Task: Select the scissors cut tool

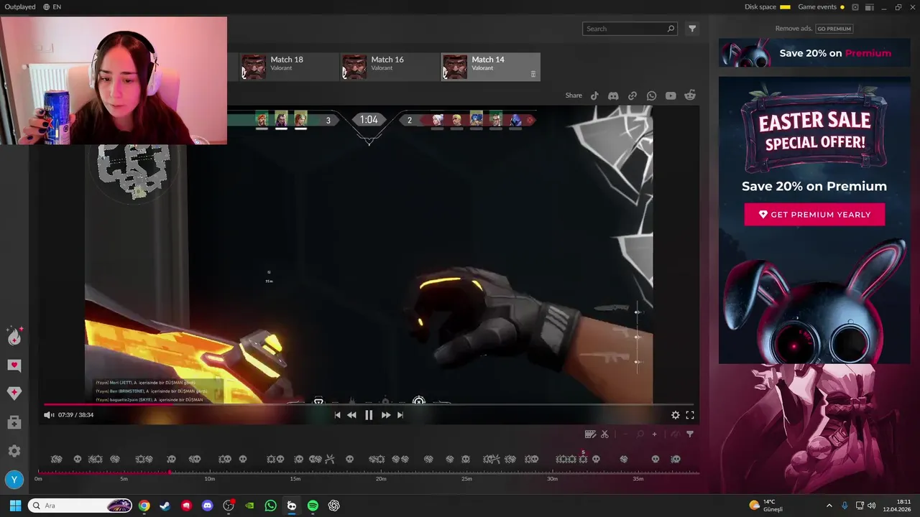Action: pos(604,434)
